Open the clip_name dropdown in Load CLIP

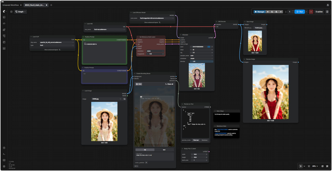(57, 42)
